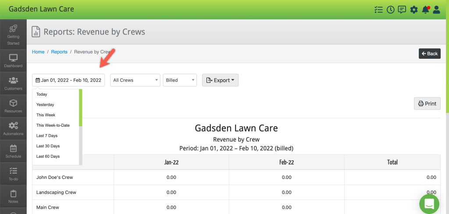Click John Doe's Crew total value
Viewport: 449px width, 214px height.
click(x=431, y=177)
